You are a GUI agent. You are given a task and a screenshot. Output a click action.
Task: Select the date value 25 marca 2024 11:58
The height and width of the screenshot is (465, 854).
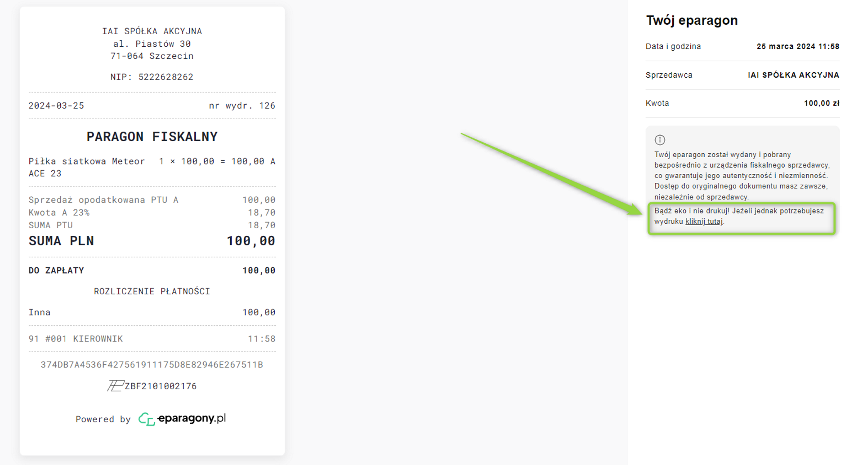[x=798, y=46]
